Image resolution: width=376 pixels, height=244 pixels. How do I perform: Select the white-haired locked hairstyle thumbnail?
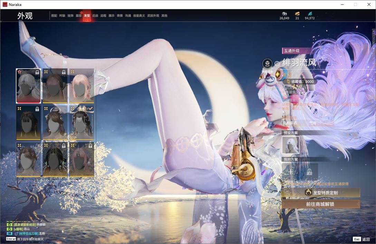[x=28, y=86]
